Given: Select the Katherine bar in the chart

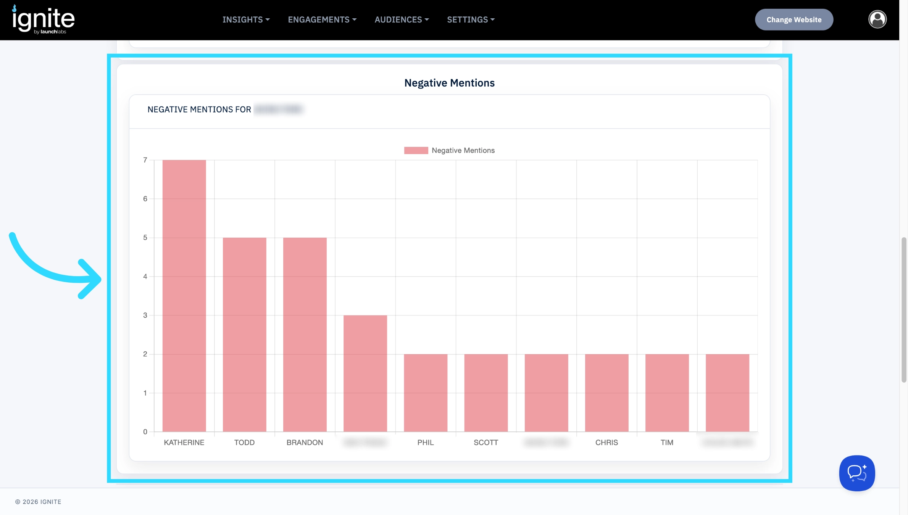Looking at the screenshot, I should click(184, 296).
